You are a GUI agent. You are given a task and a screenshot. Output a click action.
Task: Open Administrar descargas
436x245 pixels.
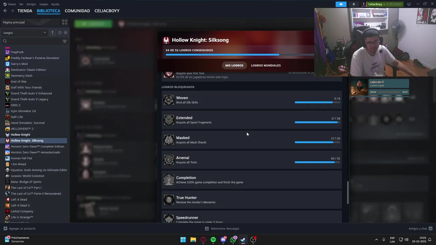[222, 229]
